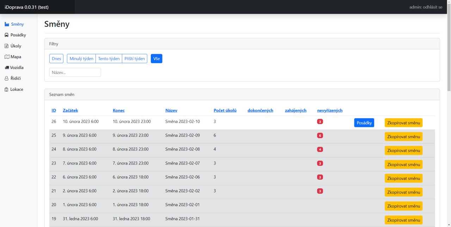Sort the list by Začátek column

pos(70,110)
